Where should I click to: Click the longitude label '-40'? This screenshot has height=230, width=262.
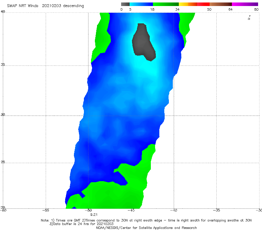point(173,210)
